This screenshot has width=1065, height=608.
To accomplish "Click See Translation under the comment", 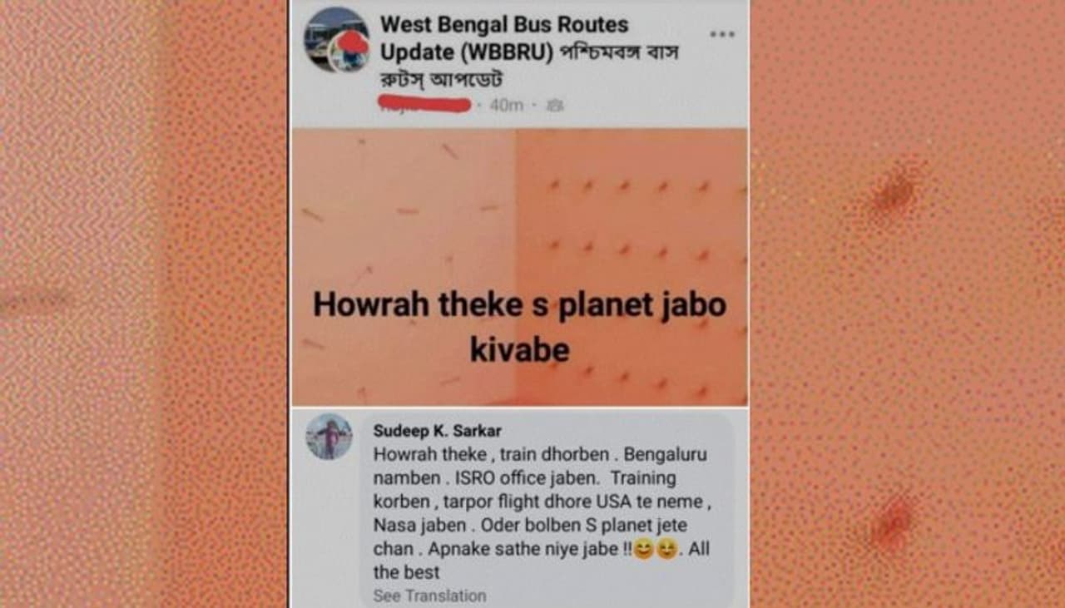I will tap(429, 596).
